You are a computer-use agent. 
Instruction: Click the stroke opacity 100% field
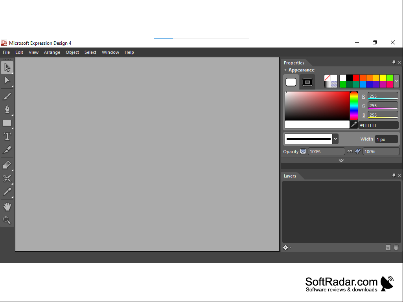(x=381, y=152)
